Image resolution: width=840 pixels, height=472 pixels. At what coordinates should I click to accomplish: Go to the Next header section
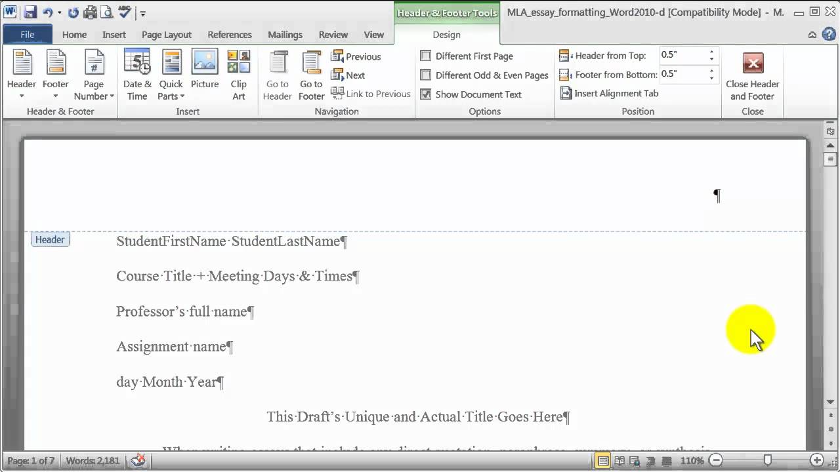click(348, 75)
